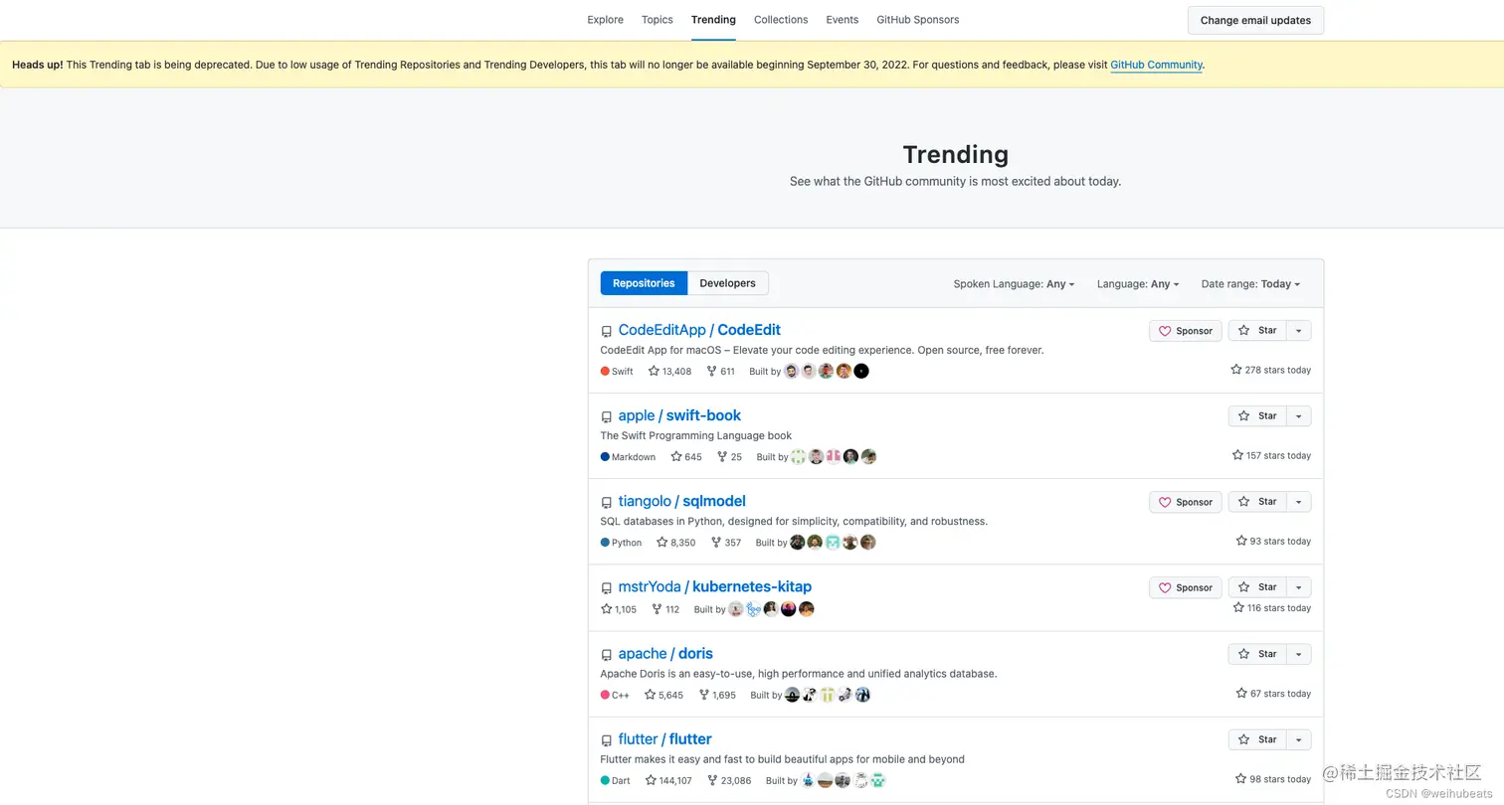
Task: Star the CodeEdit repository
Action: click(1257, 331)
